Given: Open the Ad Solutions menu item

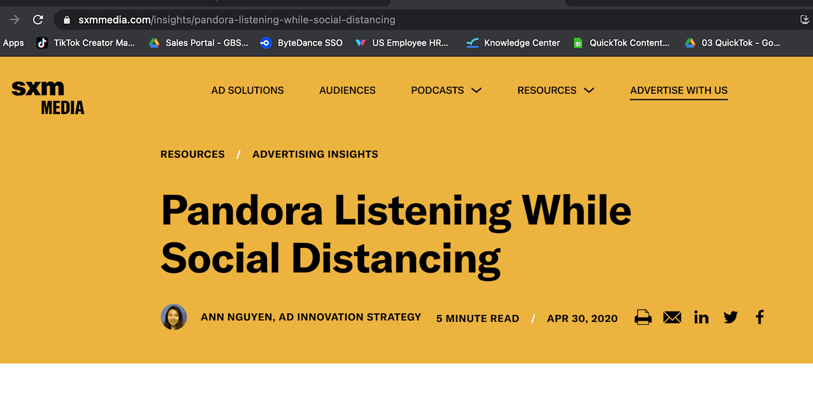Looking at the screenshot, I should tap(247, 90).
